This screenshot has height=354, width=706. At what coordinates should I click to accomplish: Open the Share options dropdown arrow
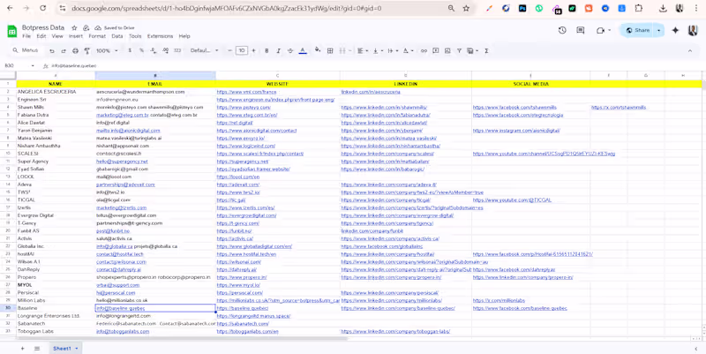pos(659,30)
